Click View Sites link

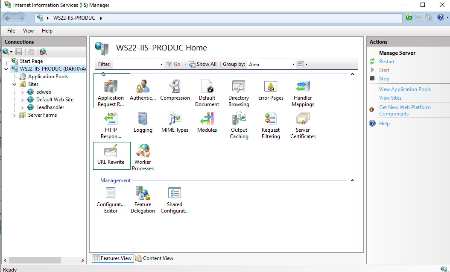tap(390, 98)
